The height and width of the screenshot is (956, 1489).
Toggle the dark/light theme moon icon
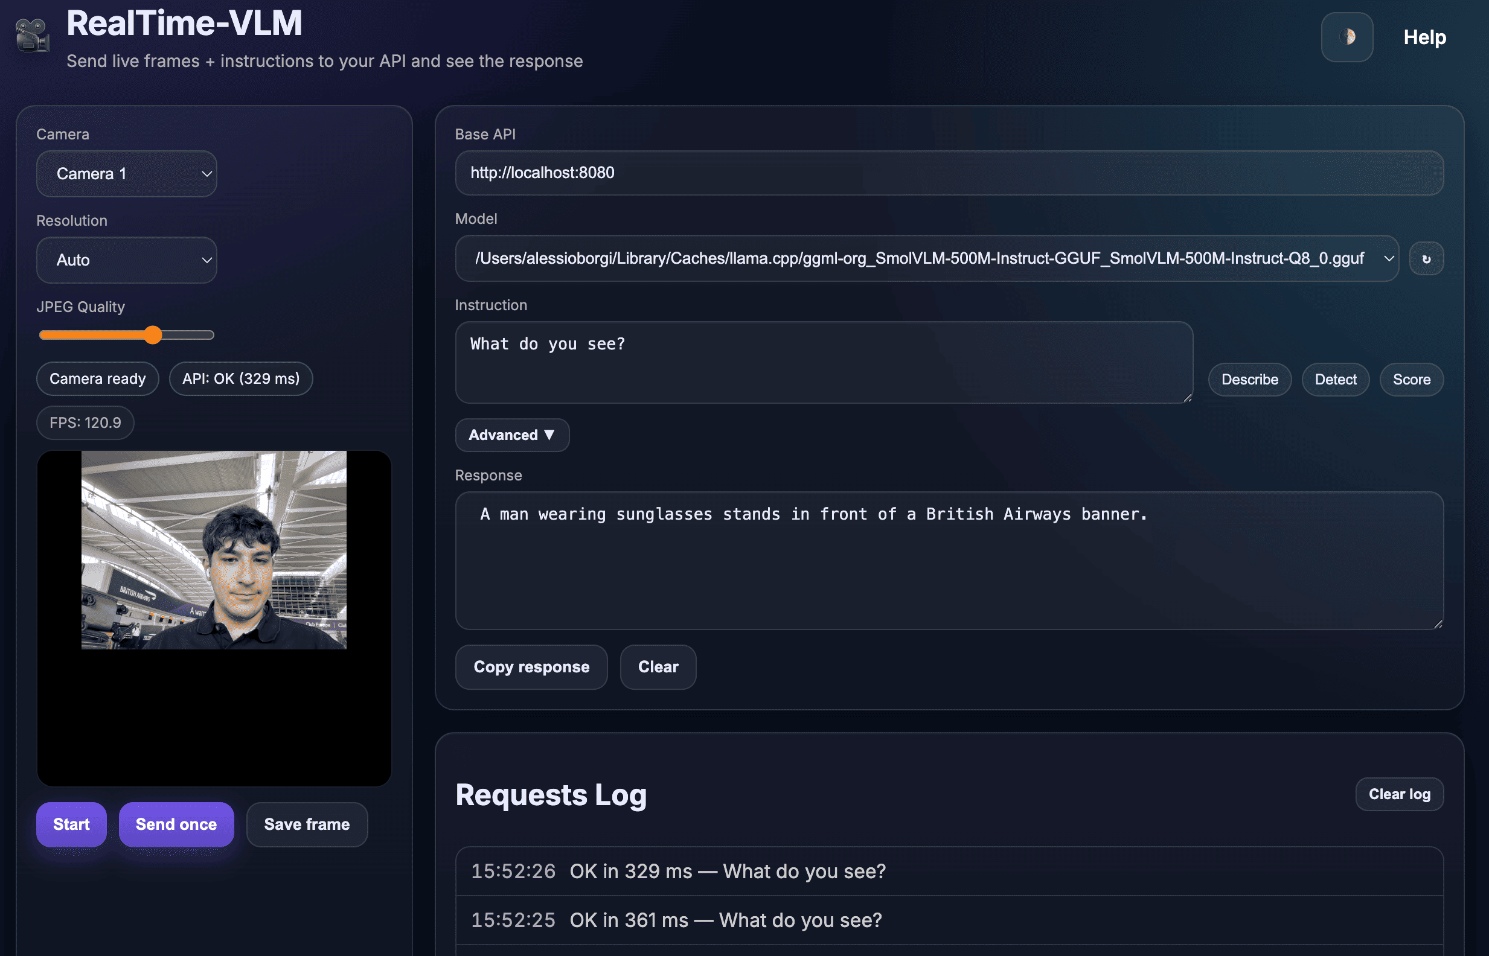click(1346, 37)
